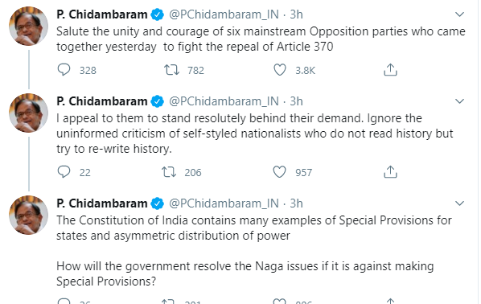Open the 3h timestamp on the first tweet
The width and height of the screenshot is (481, 304).
coord(296,14)
